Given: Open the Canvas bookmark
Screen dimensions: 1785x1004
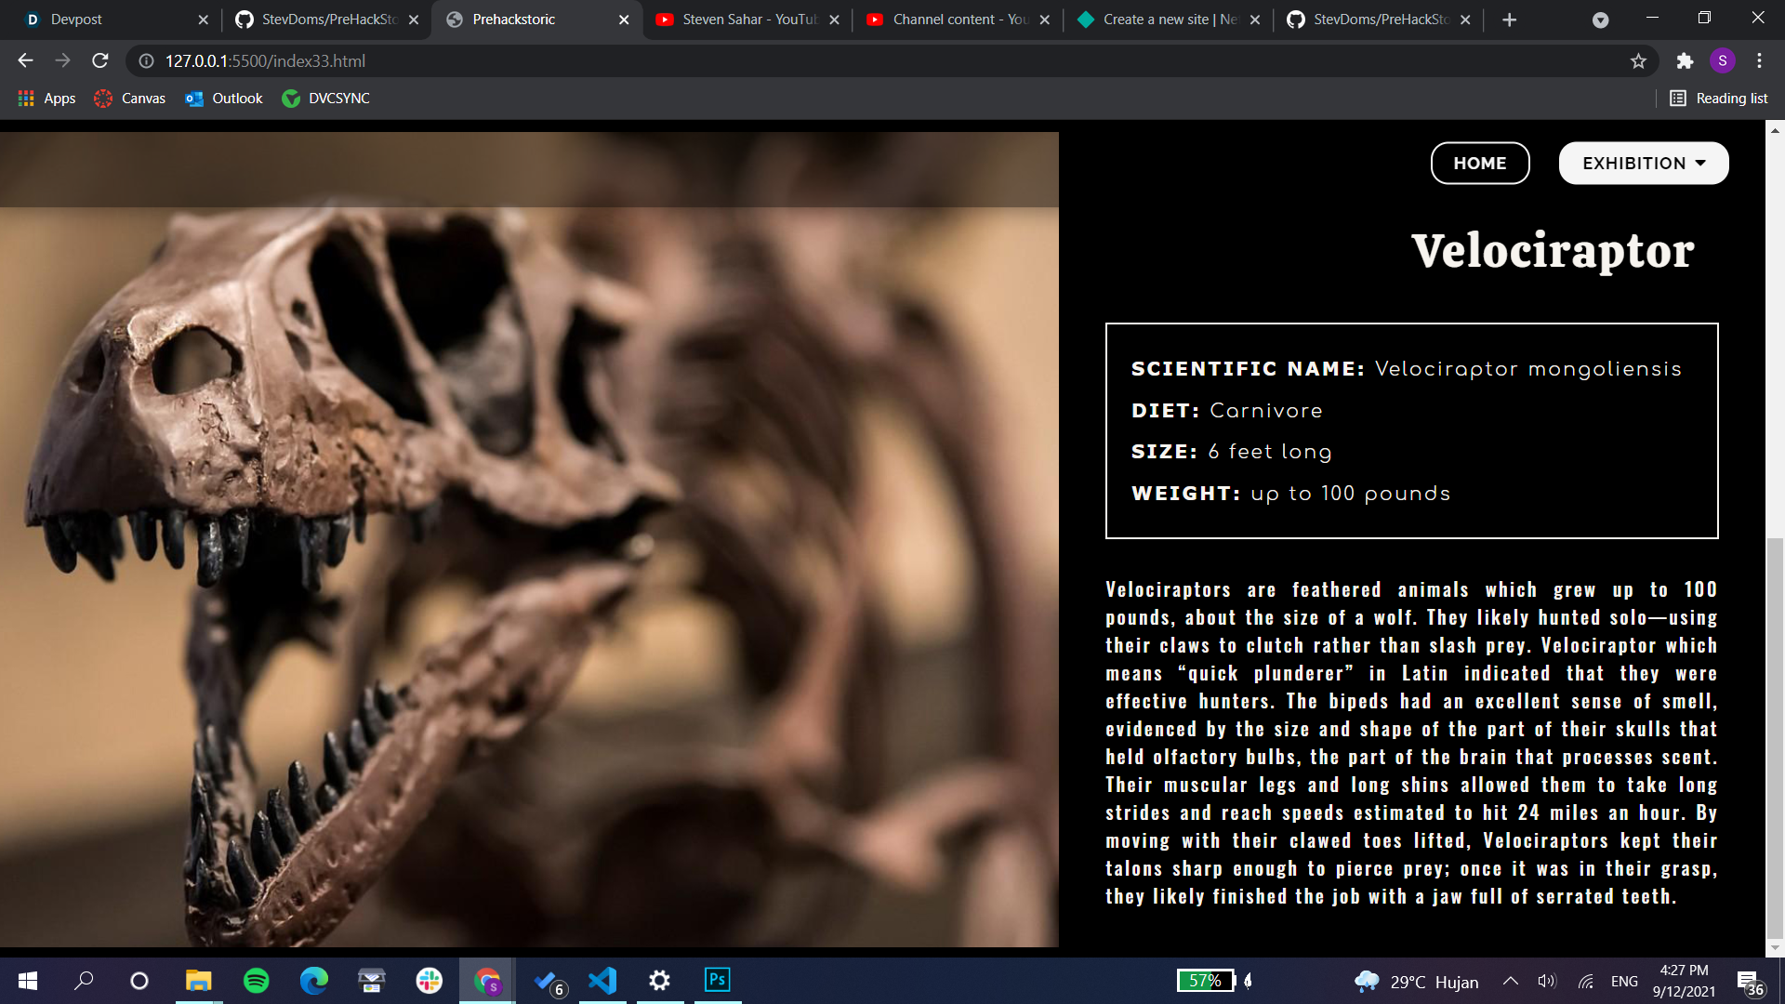Looking at the screenshot, I should click(130, 98).
